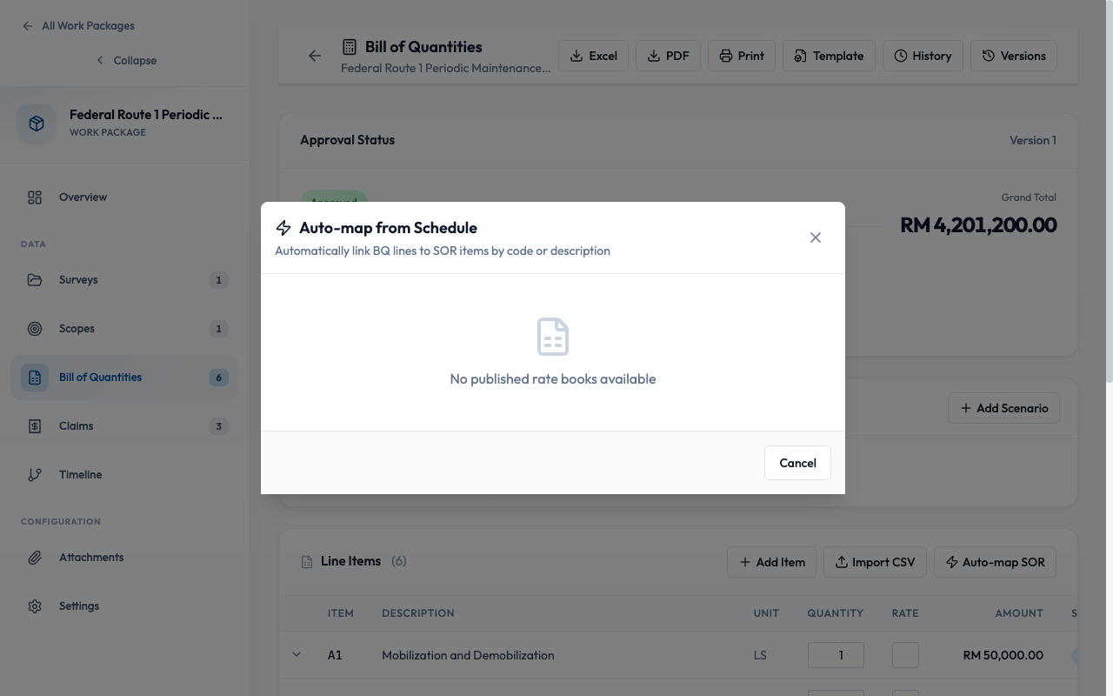
Task: Select the Print icon
Action: click(725, 55)
